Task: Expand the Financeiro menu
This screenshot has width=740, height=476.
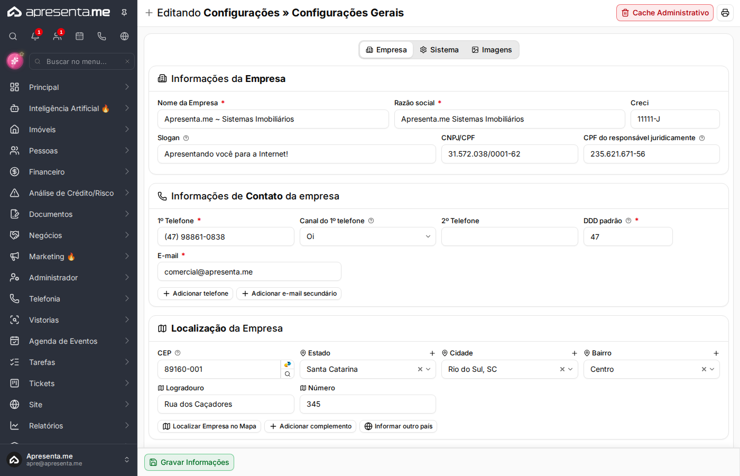Action: click(69, 172)
